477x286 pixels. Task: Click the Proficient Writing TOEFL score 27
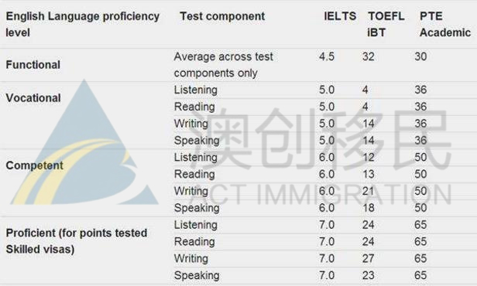(x=368, y=258)
